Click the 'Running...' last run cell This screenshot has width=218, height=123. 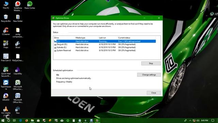pyautogui.click(x=103, y=41)
